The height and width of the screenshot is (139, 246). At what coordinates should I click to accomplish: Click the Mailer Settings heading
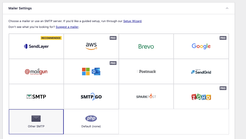coord(20,8)
